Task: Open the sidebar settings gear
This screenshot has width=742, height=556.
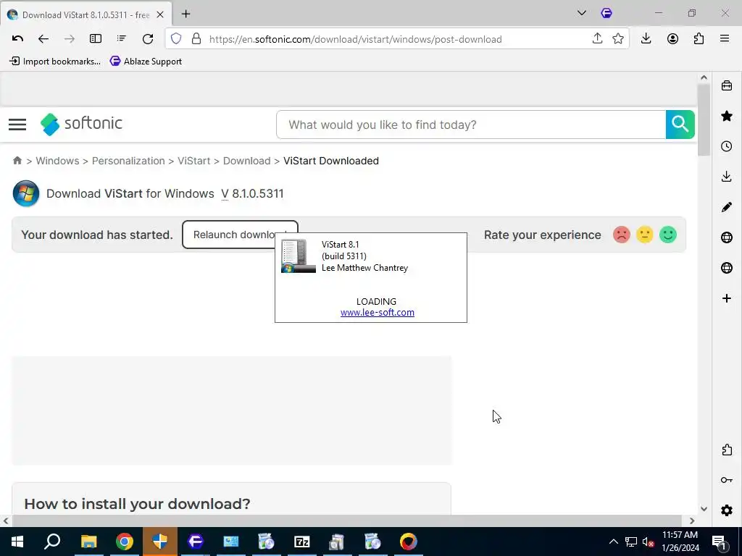Action: (726, 510)
